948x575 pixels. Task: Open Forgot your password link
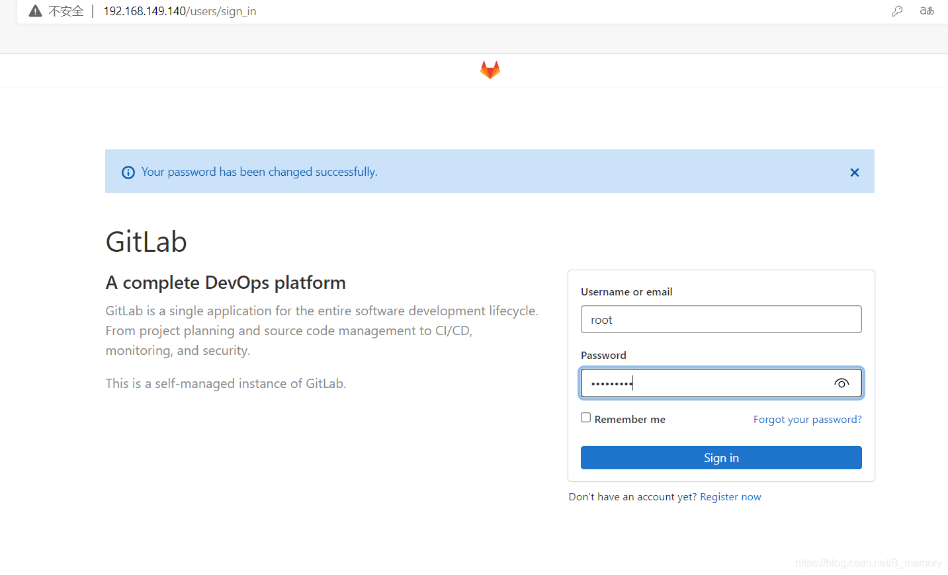[807, 420]
